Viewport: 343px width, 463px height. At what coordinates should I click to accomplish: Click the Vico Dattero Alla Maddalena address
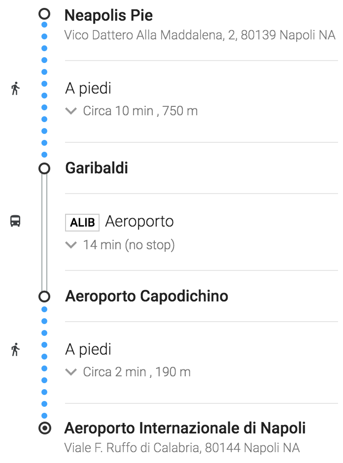pyautogui.click(x=200, y=35)
